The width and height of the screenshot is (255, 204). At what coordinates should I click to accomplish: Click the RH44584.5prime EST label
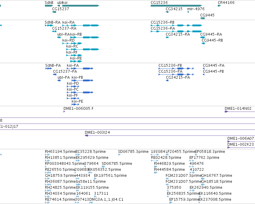pos(169,170)
